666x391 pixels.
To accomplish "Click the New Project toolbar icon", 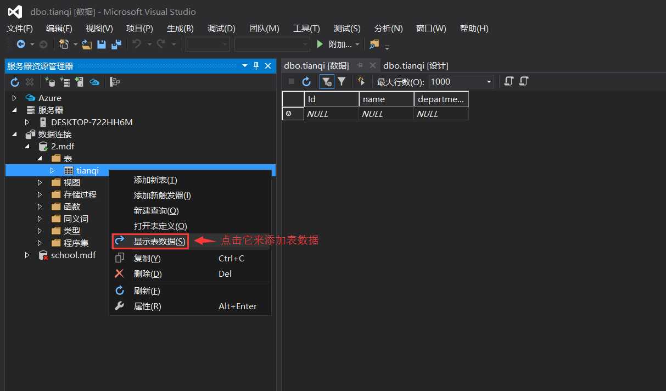I will 64,44.
